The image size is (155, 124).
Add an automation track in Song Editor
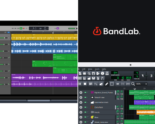[101, 84]
